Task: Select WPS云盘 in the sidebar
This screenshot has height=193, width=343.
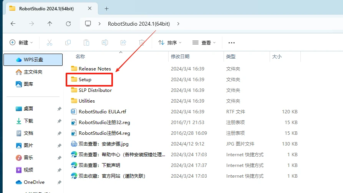Action: pos(33,59)
